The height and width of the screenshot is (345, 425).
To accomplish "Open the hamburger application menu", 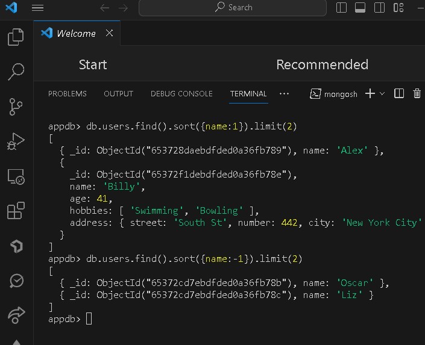I will 37,8.
